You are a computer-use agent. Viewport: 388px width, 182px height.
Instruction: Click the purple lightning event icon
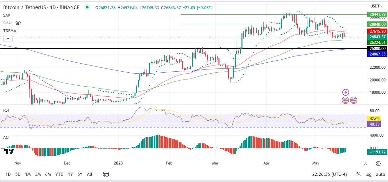[346, 92]
